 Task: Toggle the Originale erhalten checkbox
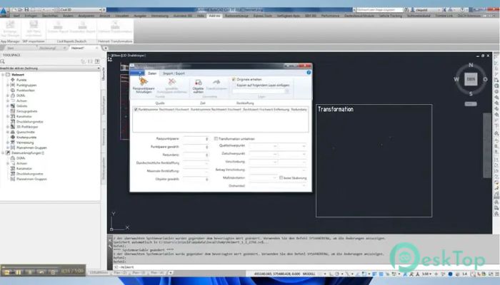tap(234, 79)
